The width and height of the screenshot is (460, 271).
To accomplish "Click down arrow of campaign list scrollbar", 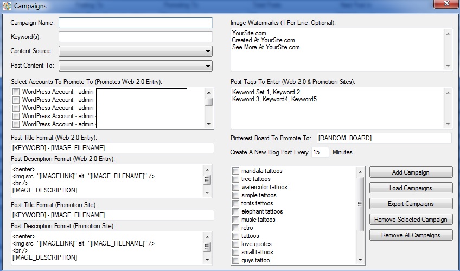I will tap(360, 260).
